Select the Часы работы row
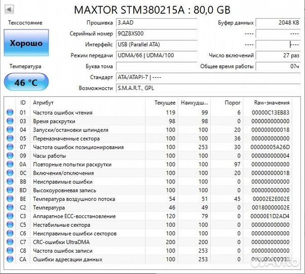305x274 pixels. tap(148, 156)
